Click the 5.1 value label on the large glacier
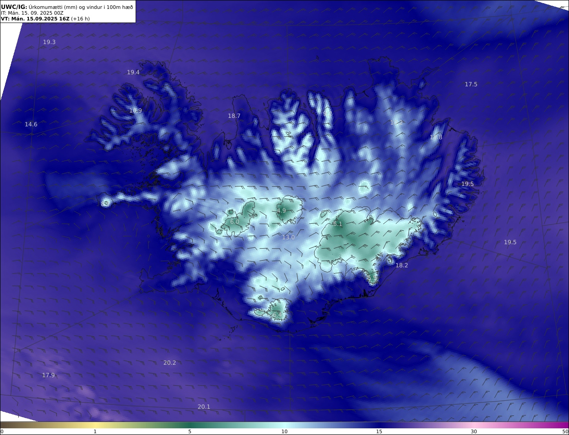 pyautogui.click(x=338, y=224)
